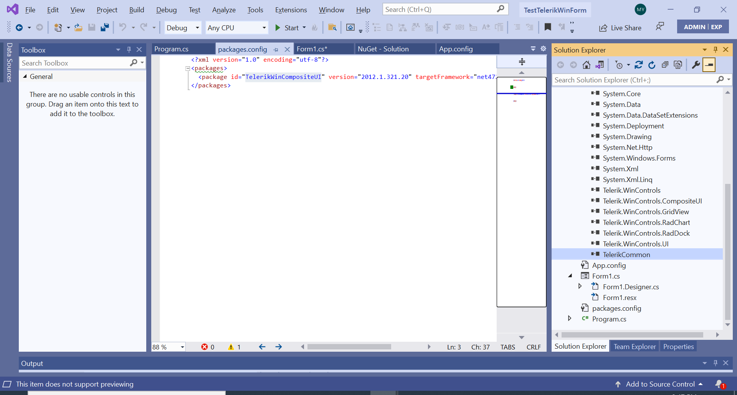Open the Solution Configurations dropdown showing Debug
This screenshot has width=737, height=395.
(x=183, y=28)
